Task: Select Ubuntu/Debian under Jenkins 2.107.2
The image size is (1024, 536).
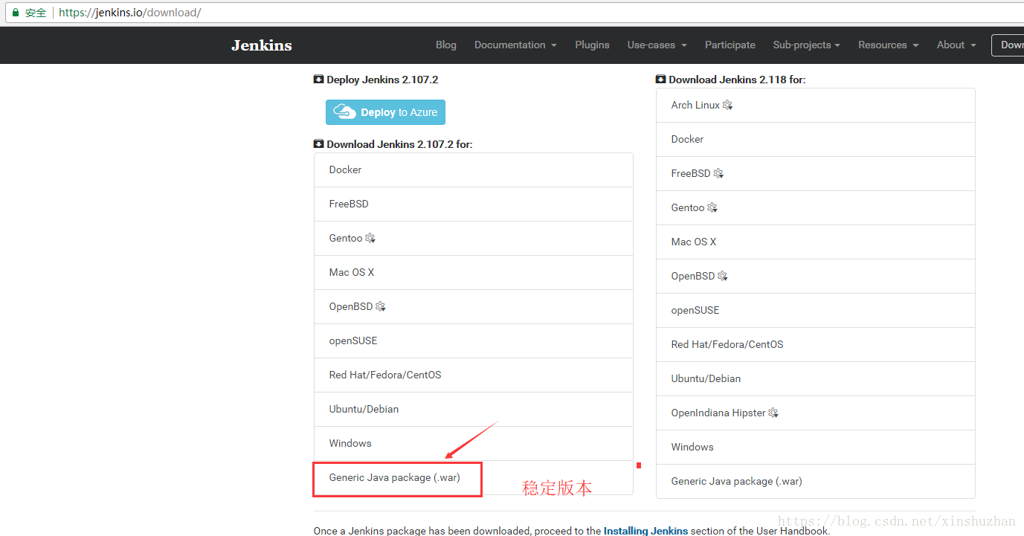Action: tap(474, 410)
